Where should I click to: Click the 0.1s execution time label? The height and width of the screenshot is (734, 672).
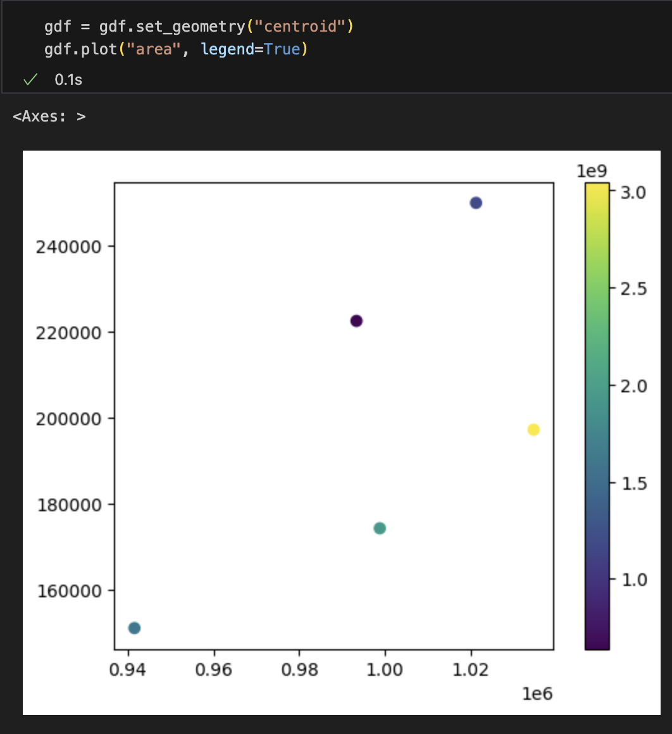click(x=68, y=80)
